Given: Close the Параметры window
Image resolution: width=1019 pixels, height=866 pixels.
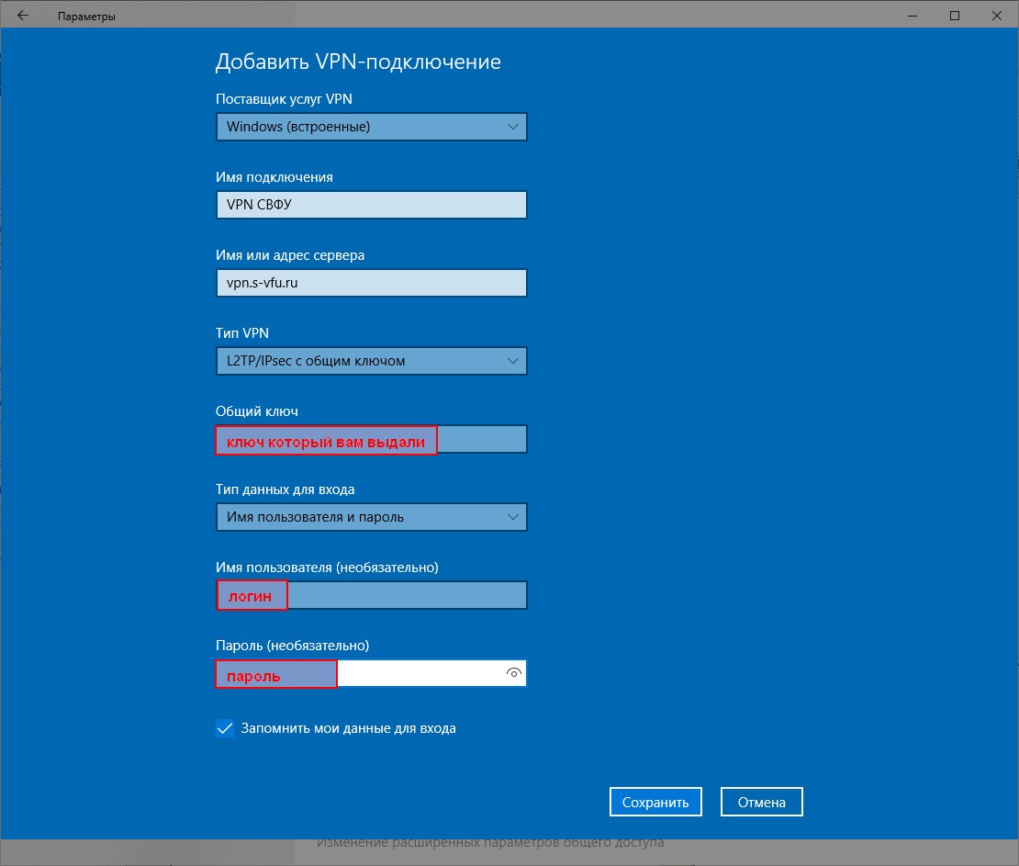Looking at the screenshot, I should [997, 16].
